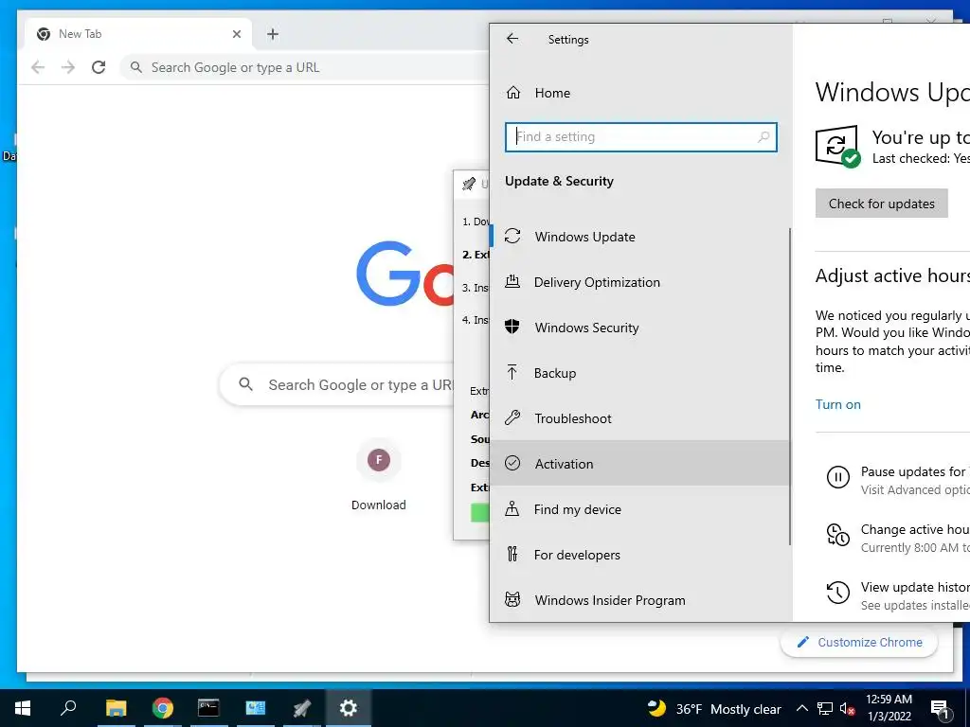970x727 pixels.
Task: Open the Troubleshoot section
Action: pyautogui.click(x=639, y=418)
